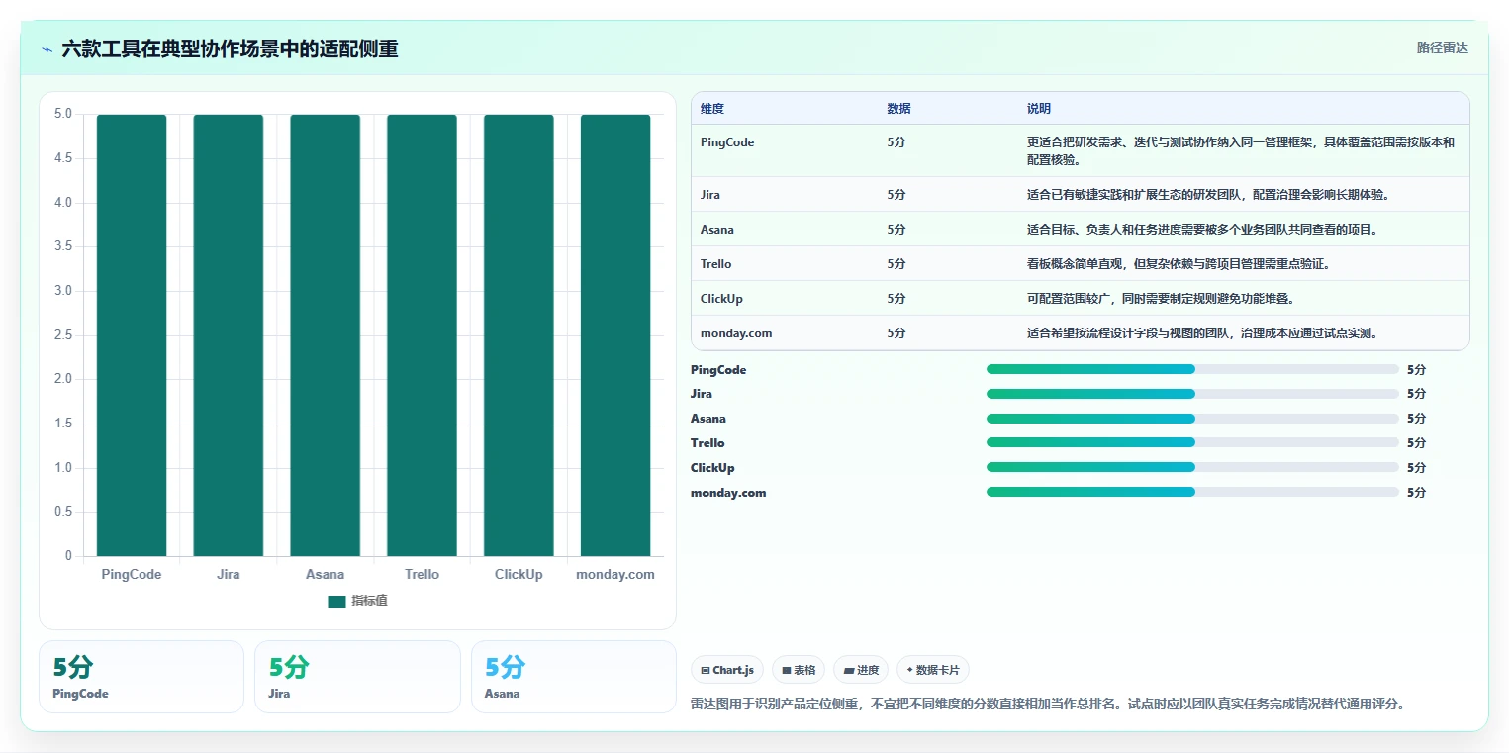This screenshot has height=753, width=1509.
Task: Click the Trello progress bar
Action: (1192, 443)
